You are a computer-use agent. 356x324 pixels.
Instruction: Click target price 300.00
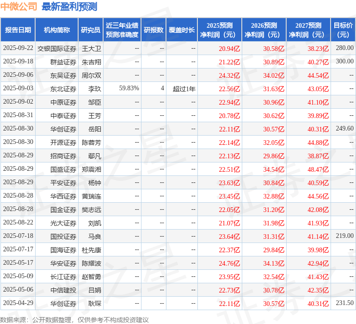(344, 61)
